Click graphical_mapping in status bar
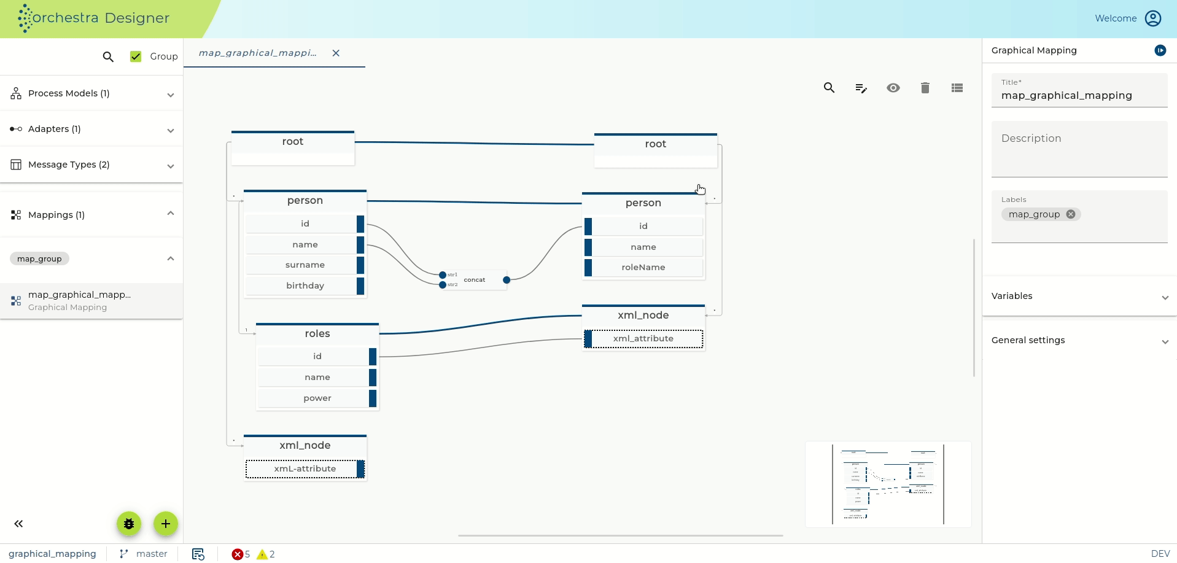 click(52, 554)
